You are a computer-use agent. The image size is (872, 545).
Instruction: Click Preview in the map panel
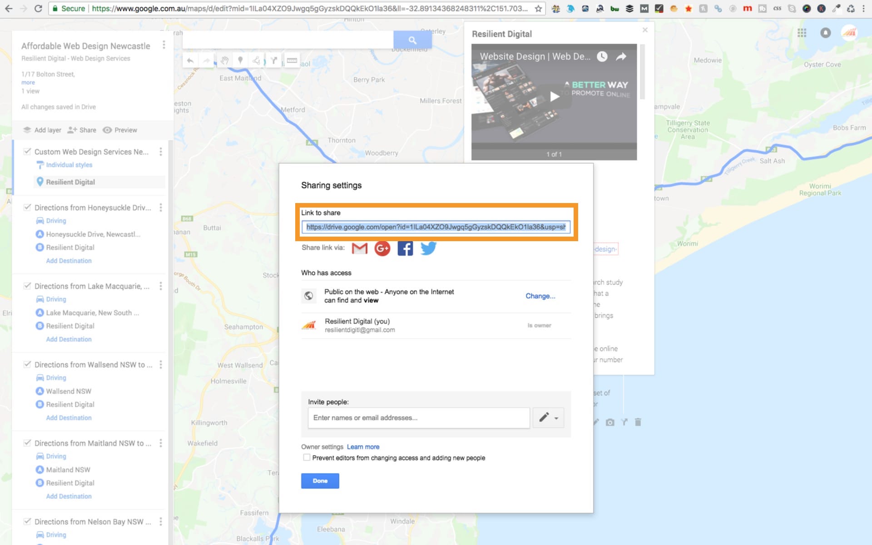pyautogui.click(x=120, y=130)
